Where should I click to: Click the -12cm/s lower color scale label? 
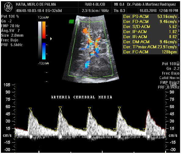point(44,63)
